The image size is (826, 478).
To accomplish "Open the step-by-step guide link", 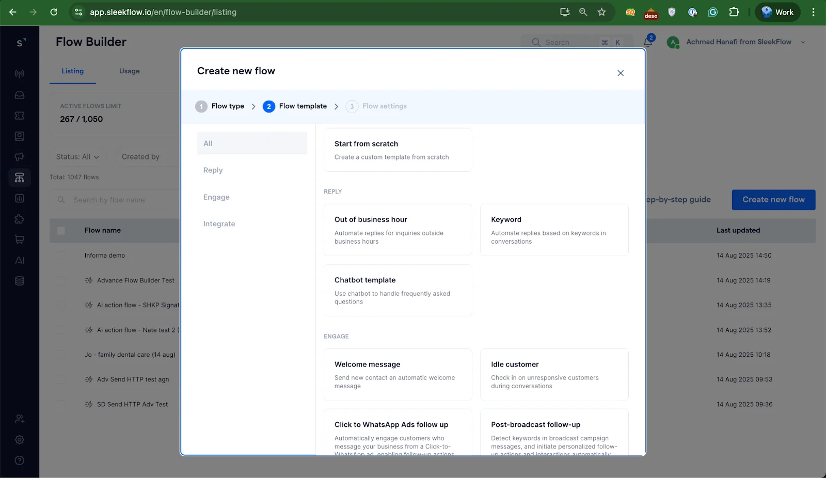I will 678,200.
